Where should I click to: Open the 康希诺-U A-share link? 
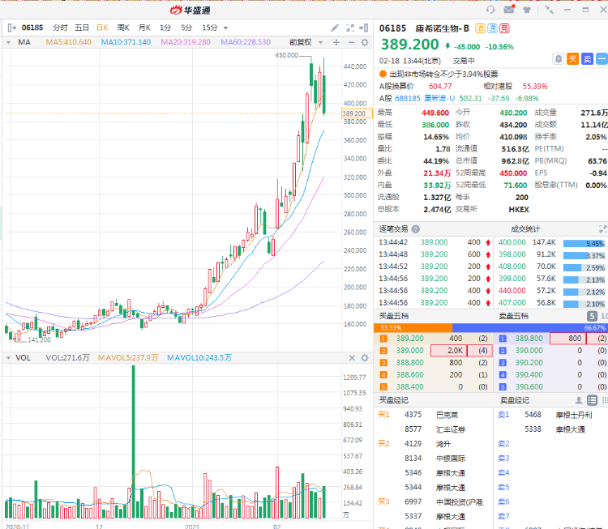[439, 99]
